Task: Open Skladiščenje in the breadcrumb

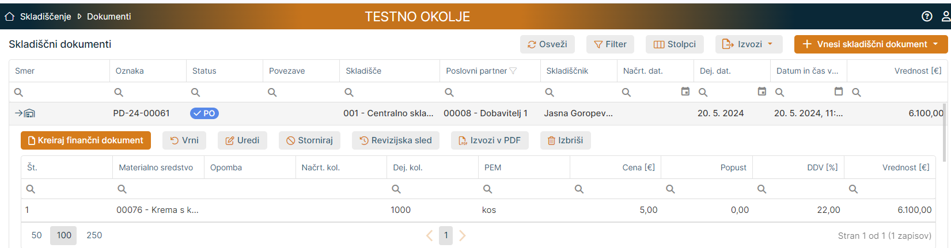Action: coord(46,17)
